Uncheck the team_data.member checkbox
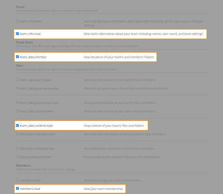This screenshot has height=194, width=223. (x=17, y=57)
